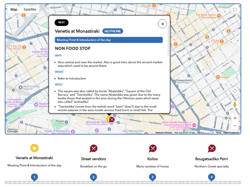Image resolution: width=250 pixels, height=187 pixels.
Task: Click the NO PHONE badge
Action: point(113,31)
